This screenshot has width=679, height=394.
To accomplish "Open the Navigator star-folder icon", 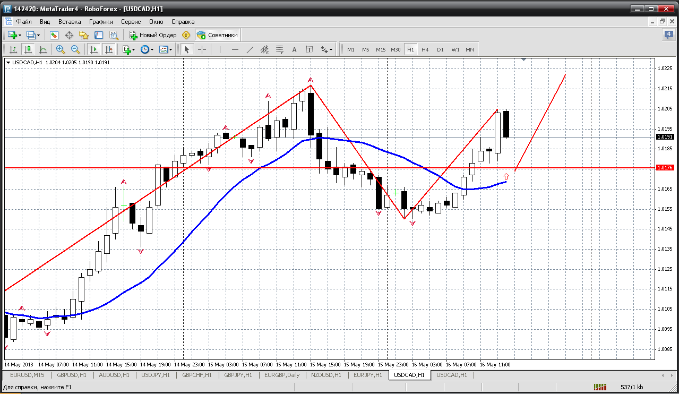I will [x=84, y=35].
